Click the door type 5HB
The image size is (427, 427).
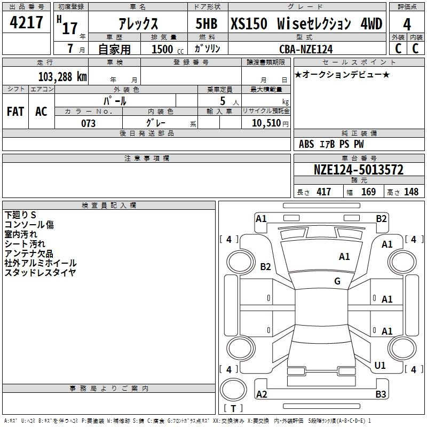pyautogui.click(x=207, y=23)
